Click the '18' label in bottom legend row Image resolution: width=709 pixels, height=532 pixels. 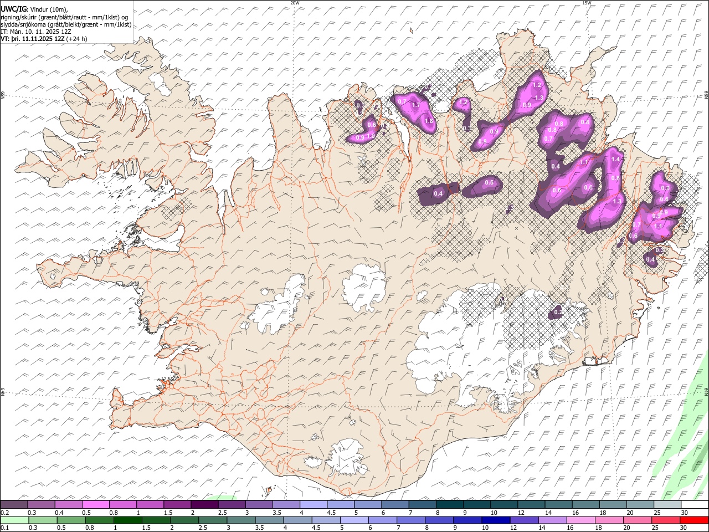click(x=599, y=528)
